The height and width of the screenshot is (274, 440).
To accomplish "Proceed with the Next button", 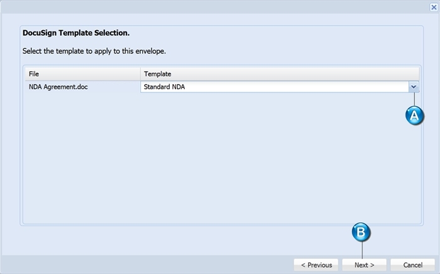I will pos(364,265).
